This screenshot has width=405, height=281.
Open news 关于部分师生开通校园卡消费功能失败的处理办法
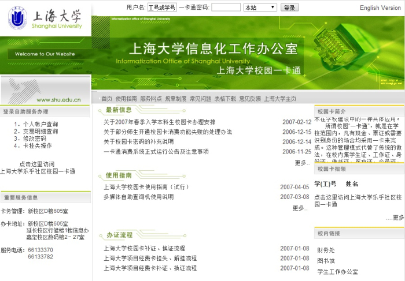coord(168,132)
